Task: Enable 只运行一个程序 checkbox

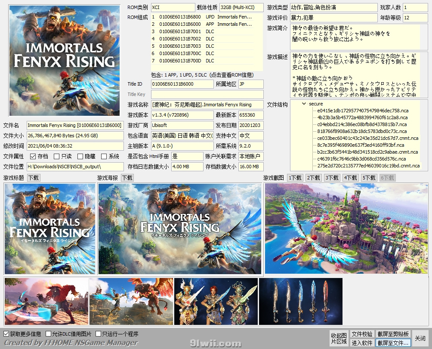Action: [99, 334]
